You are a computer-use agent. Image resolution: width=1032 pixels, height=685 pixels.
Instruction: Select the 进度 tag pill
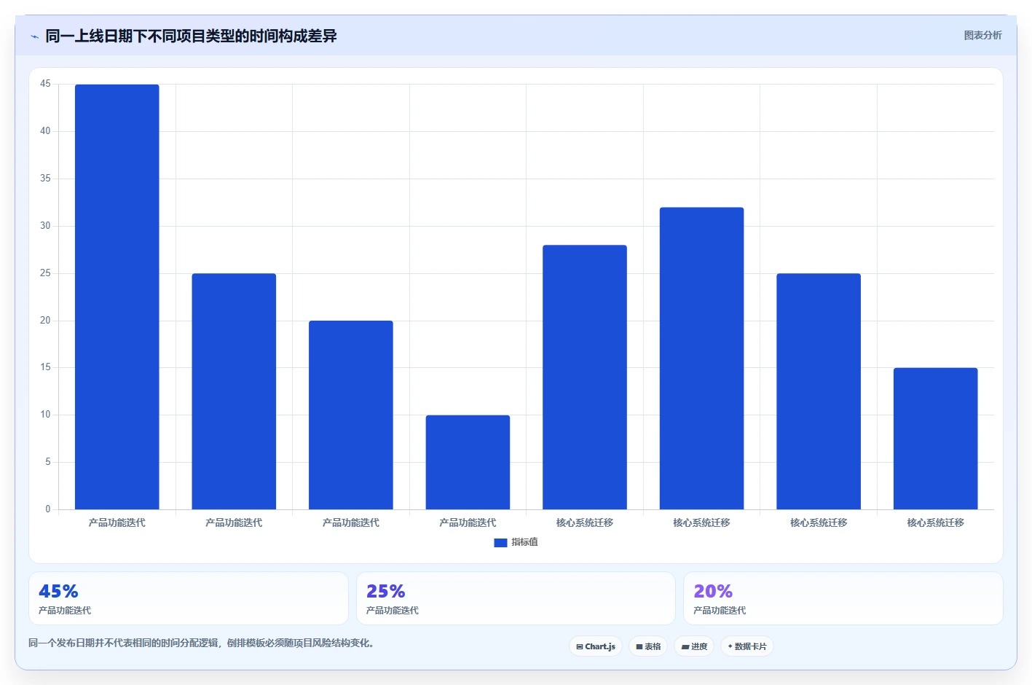tap(694, 646)
